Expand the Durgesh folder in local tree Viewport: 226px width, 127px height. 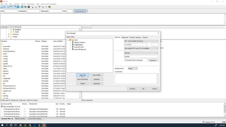click(x=11, y=30)
